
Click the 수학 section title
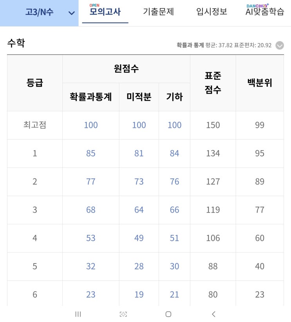(x=16, y=43)
